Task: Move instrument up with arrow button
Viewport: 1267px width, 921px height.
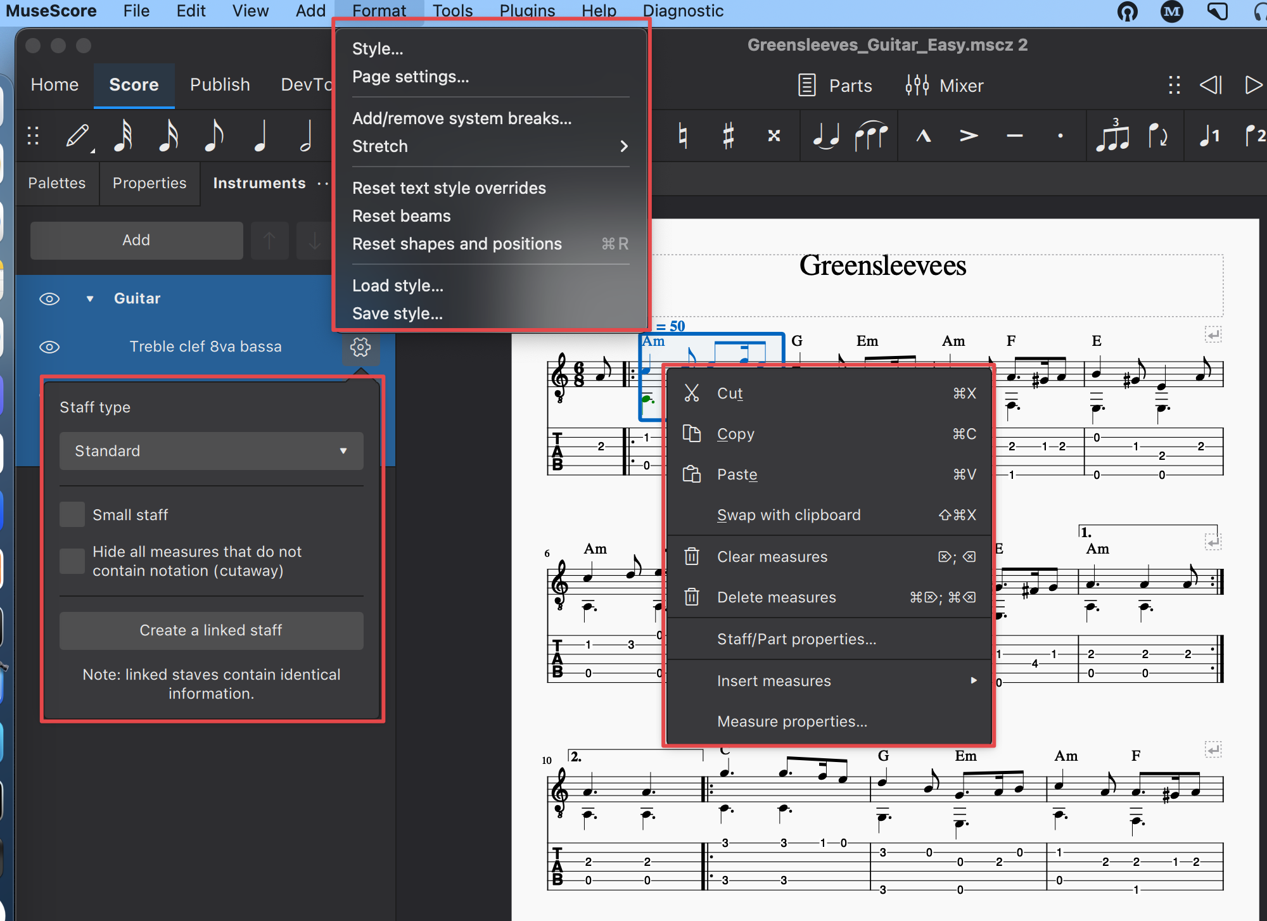Action: coord(269,240)
